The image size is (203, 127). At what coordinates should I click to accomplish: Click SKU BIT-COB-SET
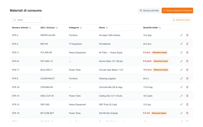coord(47,113)
